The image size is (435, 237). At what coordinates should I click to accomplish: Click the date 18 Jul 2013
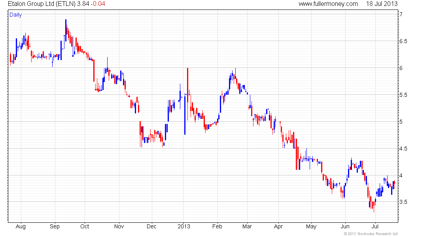tap(382, 4)
